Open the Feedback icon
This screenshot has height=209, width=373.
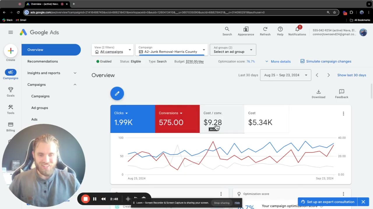pyautogui.click(x=342, y=94)
